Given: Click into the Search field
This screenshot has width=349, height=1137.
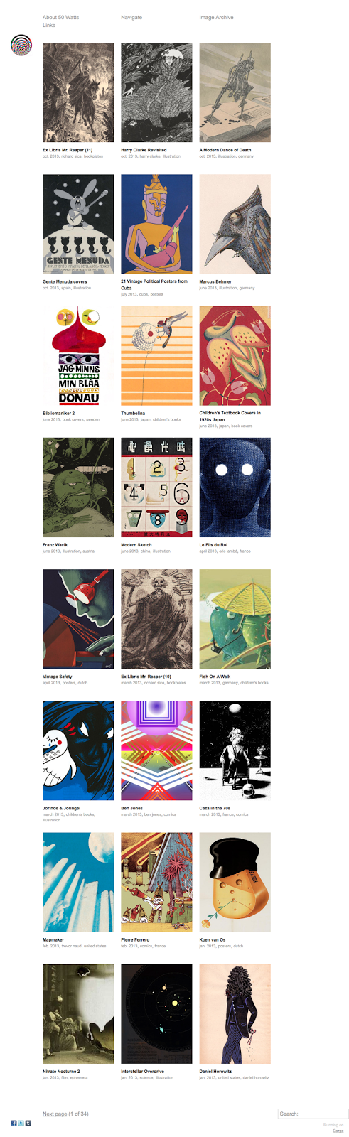Looking at the screenshot, I should pyautogui.click(x=313, y=1114).
